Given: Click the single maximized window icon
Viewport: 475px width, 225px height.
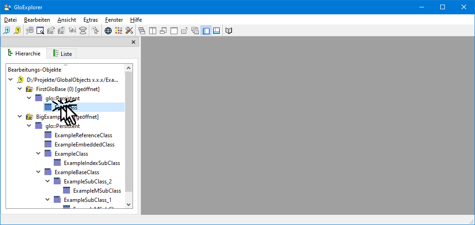Looking at the screenshot, I should click(x=174, y=30).
